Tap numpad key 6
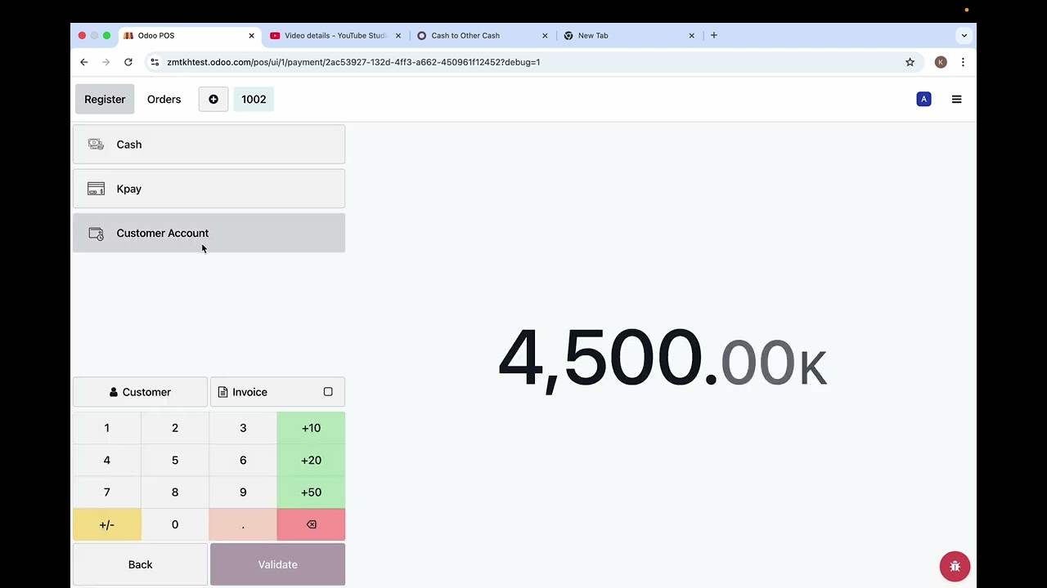The height and width of the screenshot is (588, 1047). (x=243, y=460)
